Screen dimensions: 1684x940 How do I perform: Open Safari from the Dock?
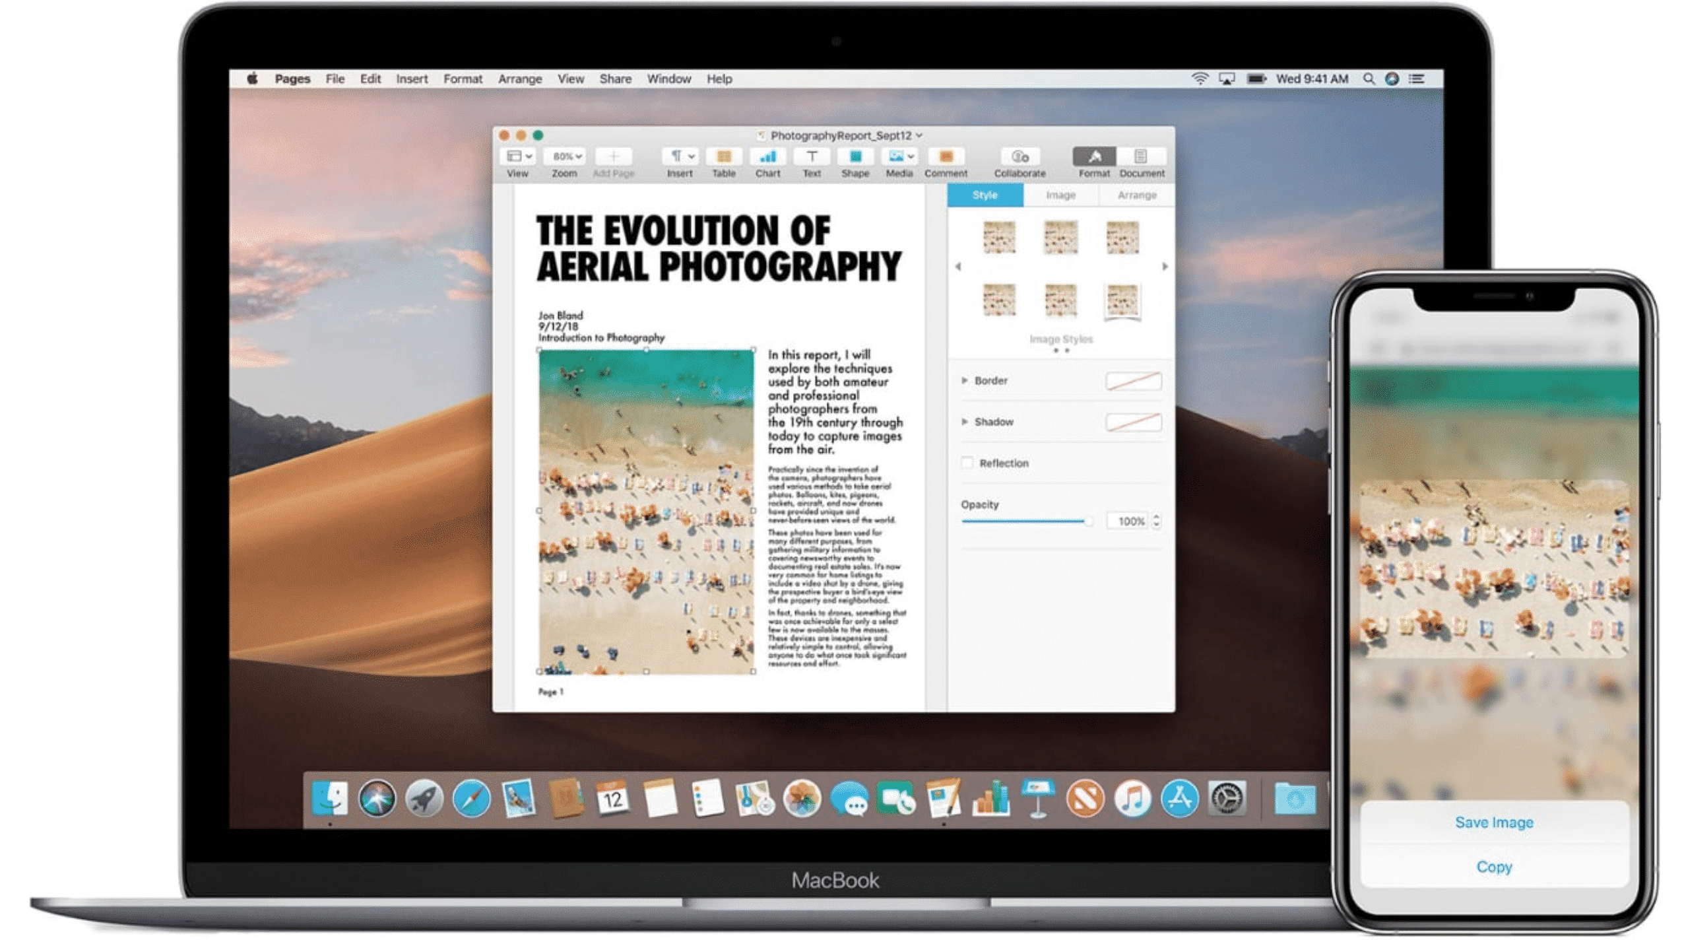471,799
